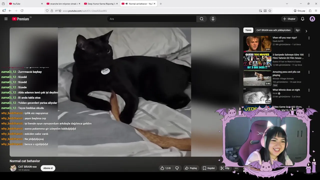320x180 pixels.
Task: Open options for 3 Saniyede Sahneye Göre video
Action: coord(309,55)
